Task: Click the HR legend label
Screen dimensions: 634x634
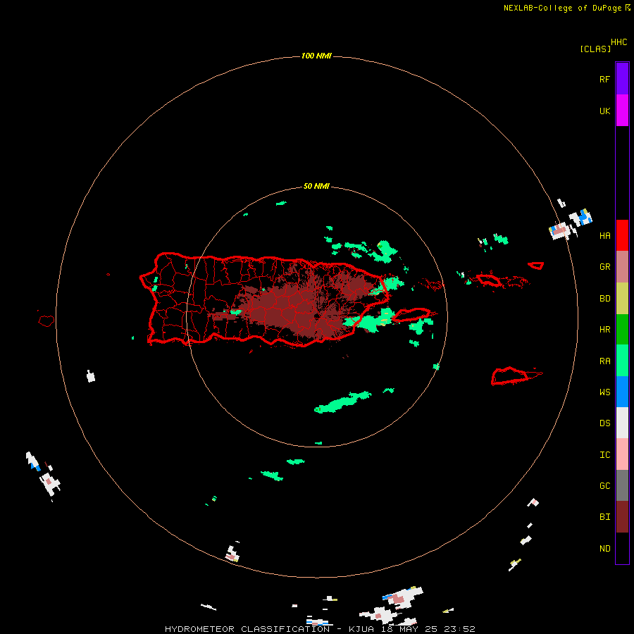Action: [605, 330]
